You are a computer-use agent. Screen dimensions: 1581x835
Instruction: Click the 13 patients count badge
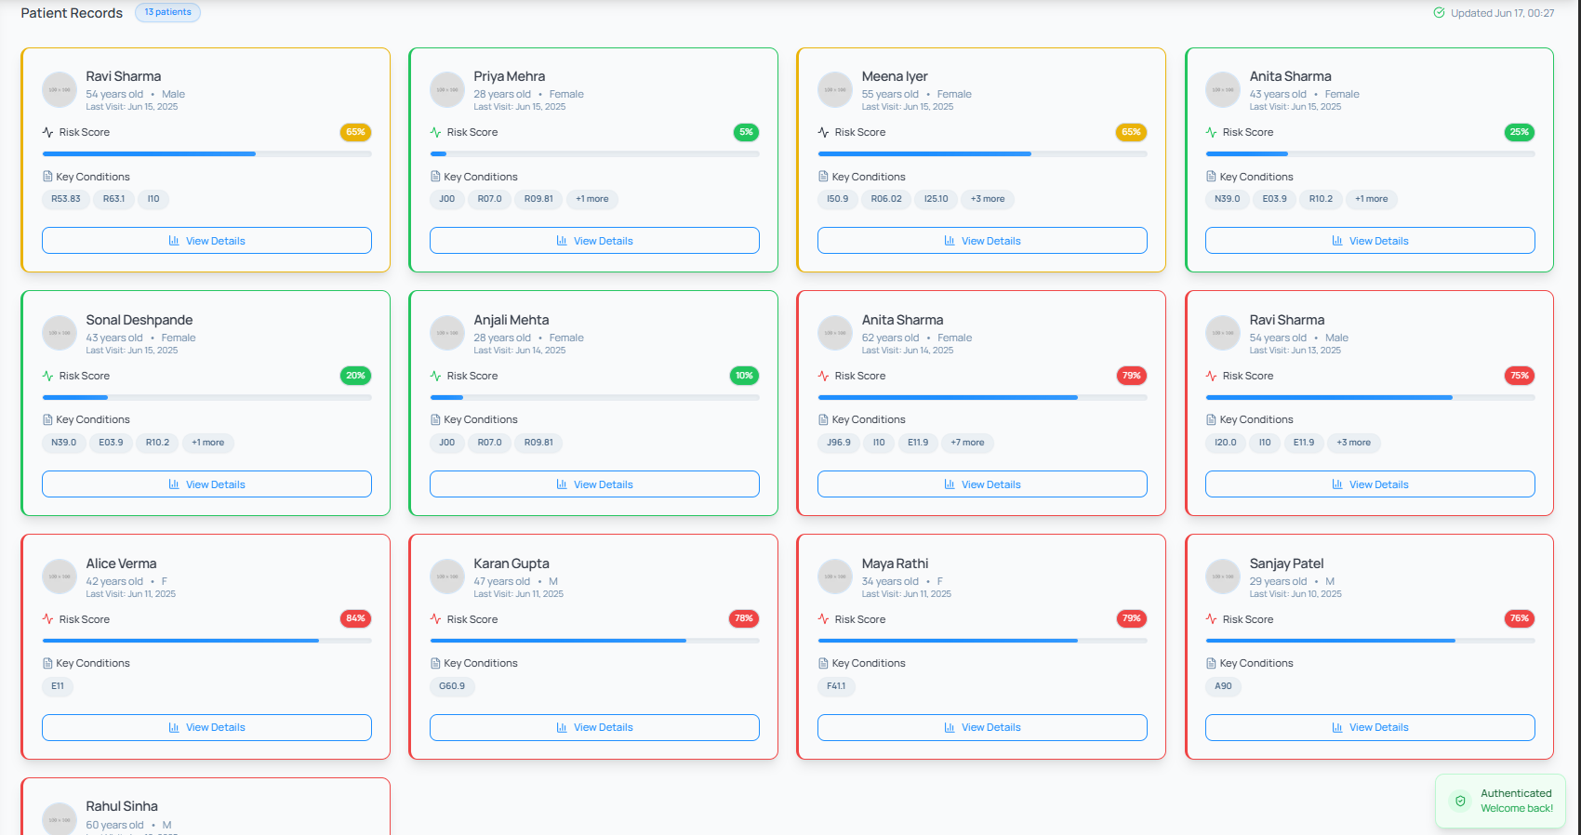(168, 12)
